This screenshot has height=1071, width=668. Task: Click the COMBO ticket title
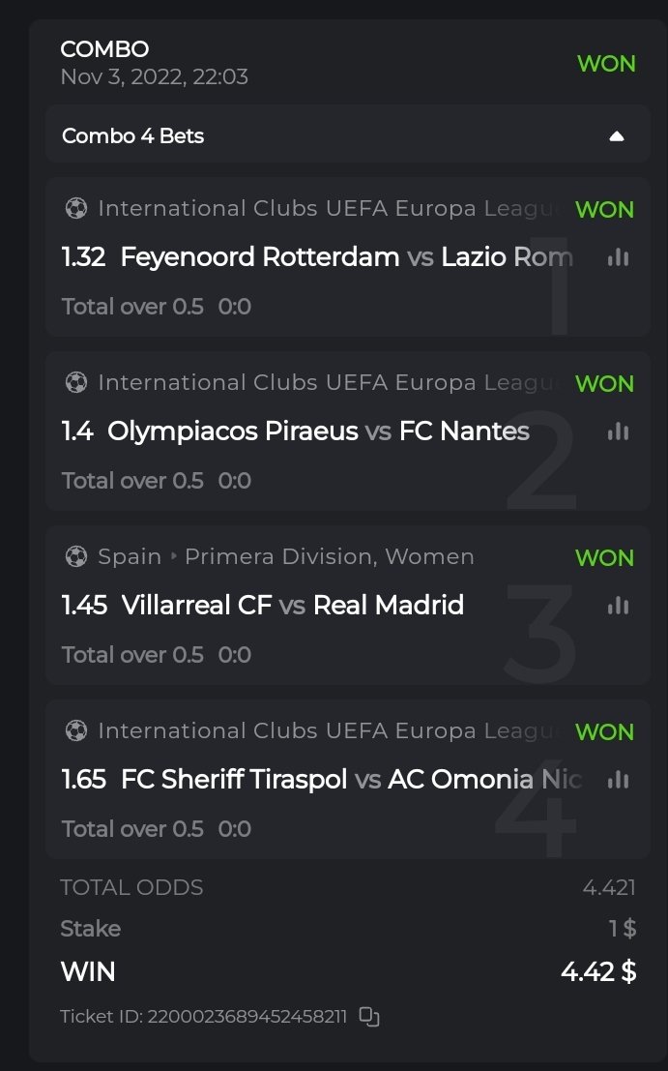[104, 49]
